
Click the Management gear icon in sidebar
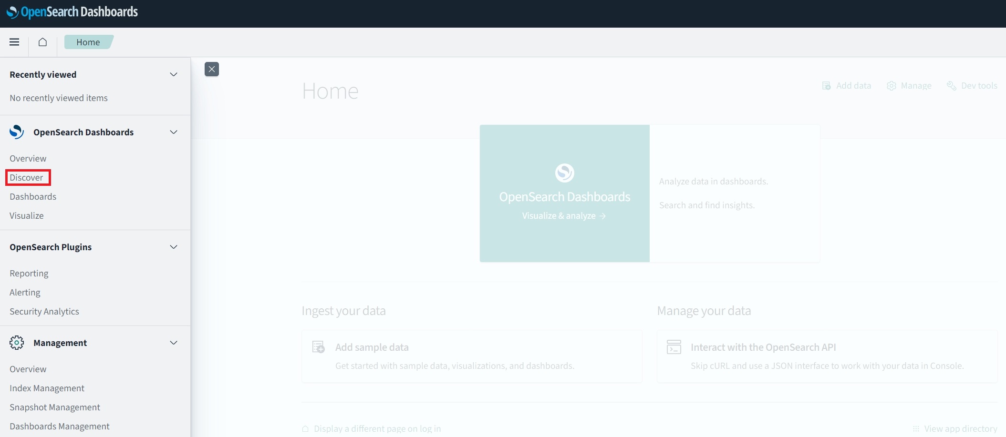click(x=17, y=343)
